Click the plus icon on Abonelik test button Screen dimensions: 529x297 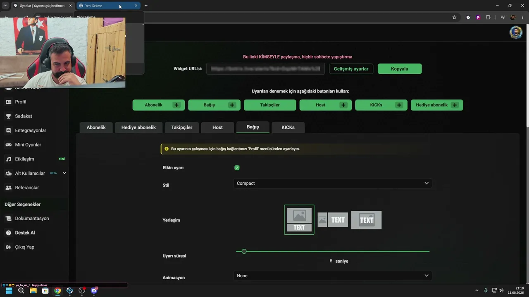176,105
